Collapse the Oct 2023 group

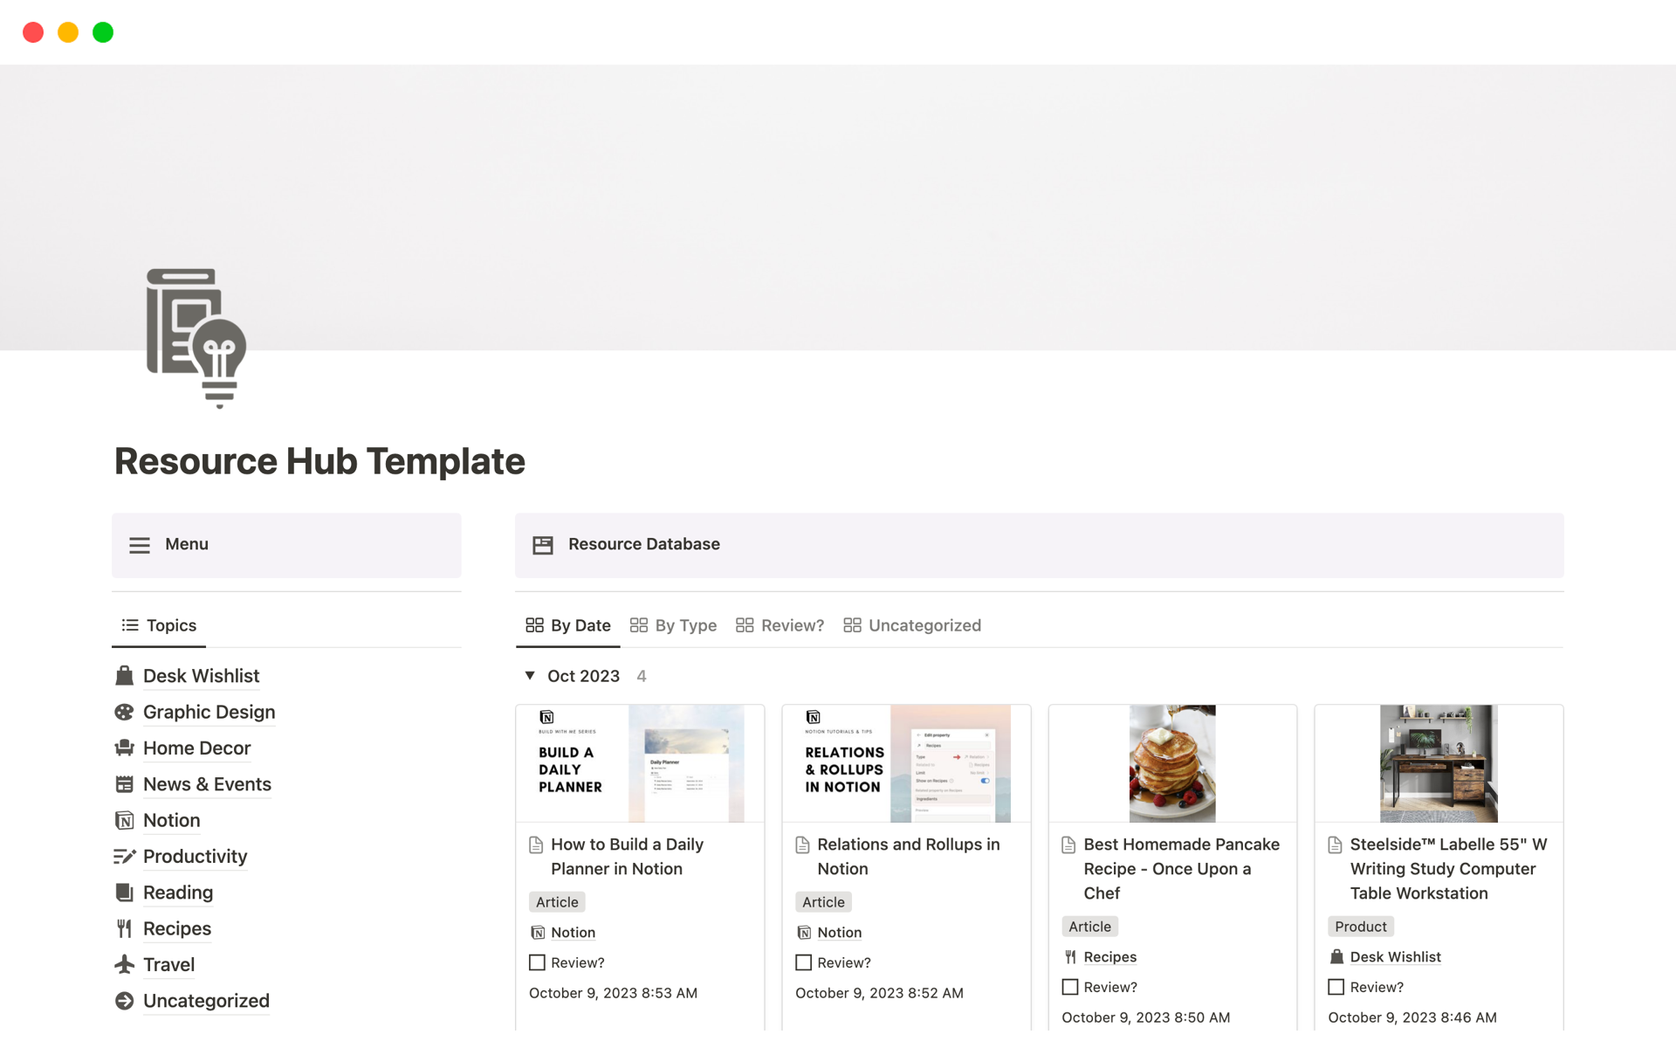click(530, 676)
